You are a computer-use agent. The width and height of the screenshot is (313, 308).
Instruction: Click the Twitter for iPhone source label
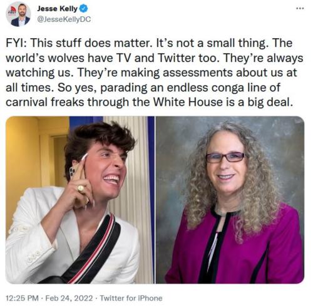tap(131, 298)
